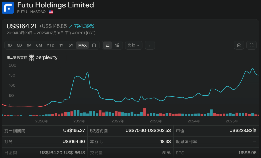261x158 pixels.
Task: Select the 1D time range
Action: click(10, 45)
